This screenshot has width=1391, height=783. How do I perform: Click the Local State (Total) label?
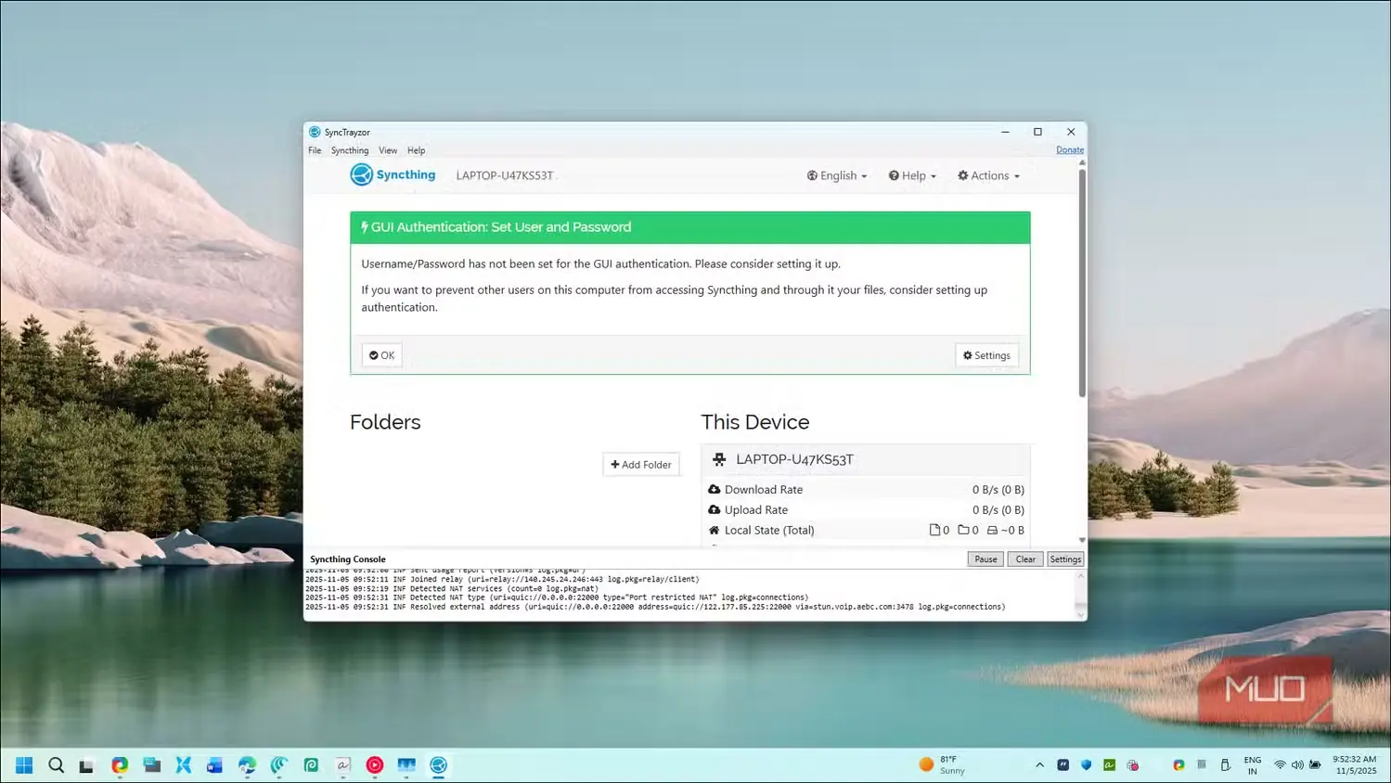769,531
